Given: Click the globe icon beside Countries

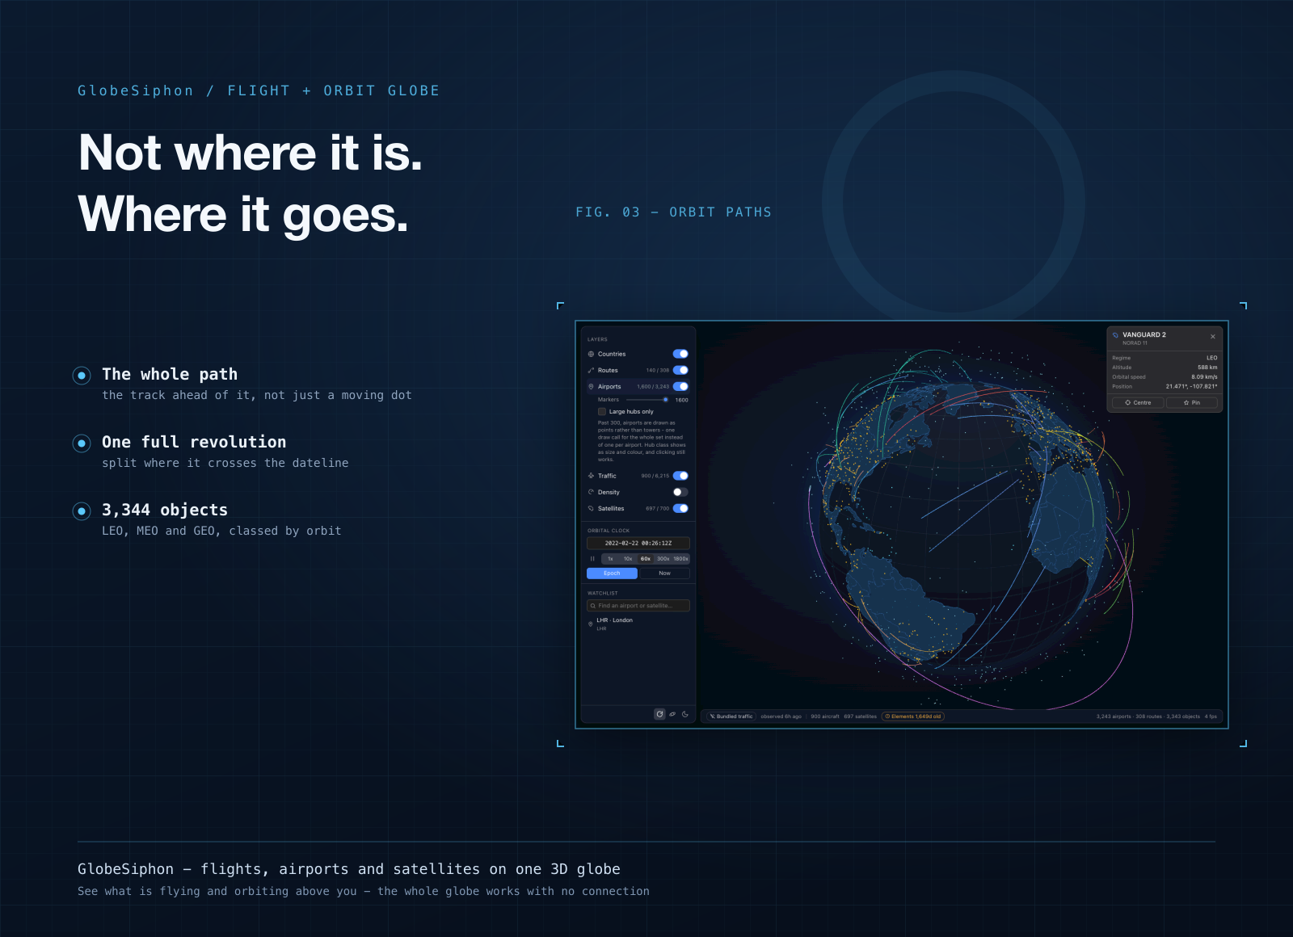Looking at the screenshot, I should click(x=591, y=354).
